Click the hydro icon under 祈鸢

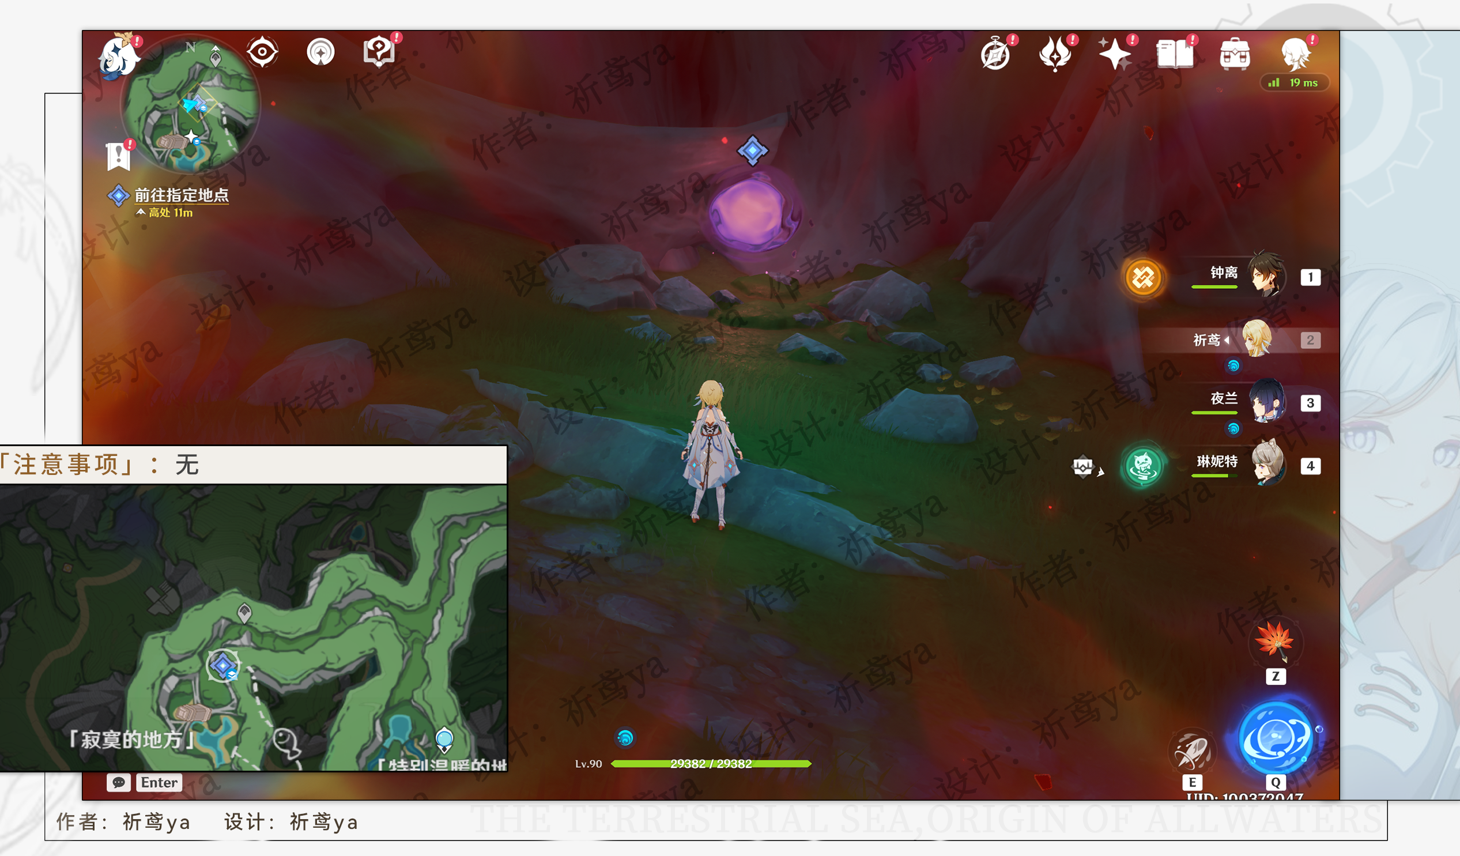1233,365
